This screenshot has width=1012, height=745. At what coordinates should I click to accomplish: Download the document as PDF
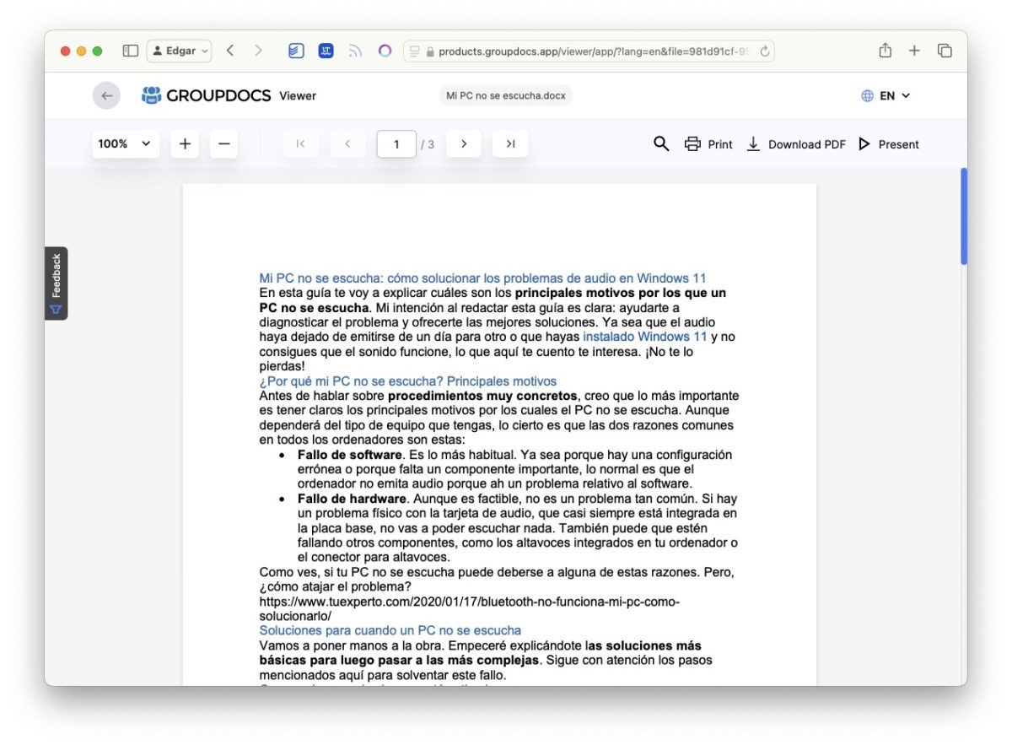point(796,144)
